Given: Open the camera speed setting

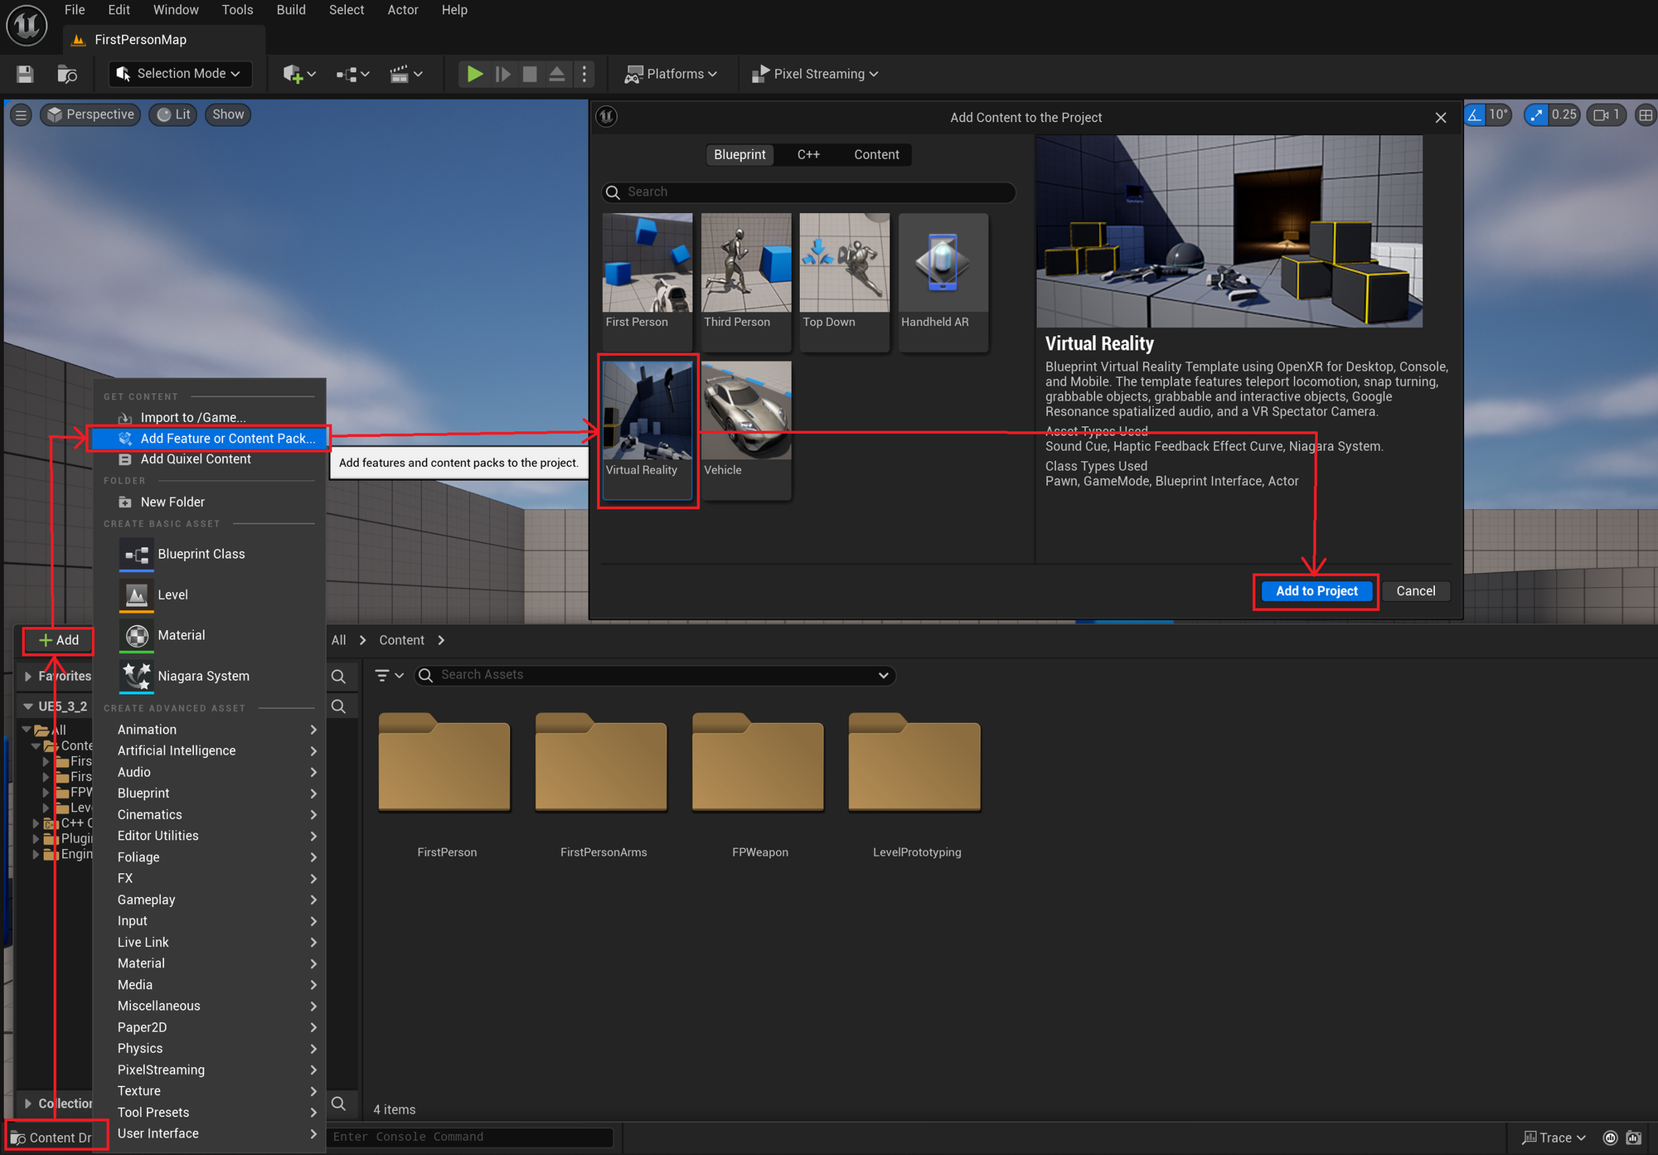Looking at the screenshot, I should [1607, 114].
